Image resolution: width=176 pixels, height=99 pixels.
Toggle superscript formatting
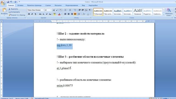coord(47,14)
